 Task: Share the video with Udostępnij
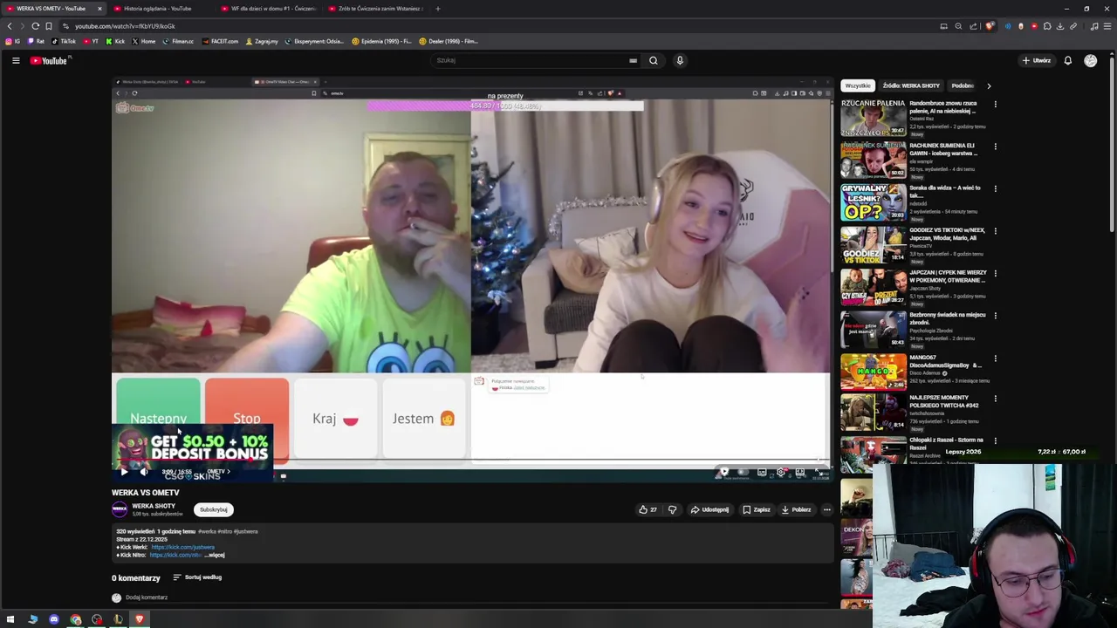[709, 509]
